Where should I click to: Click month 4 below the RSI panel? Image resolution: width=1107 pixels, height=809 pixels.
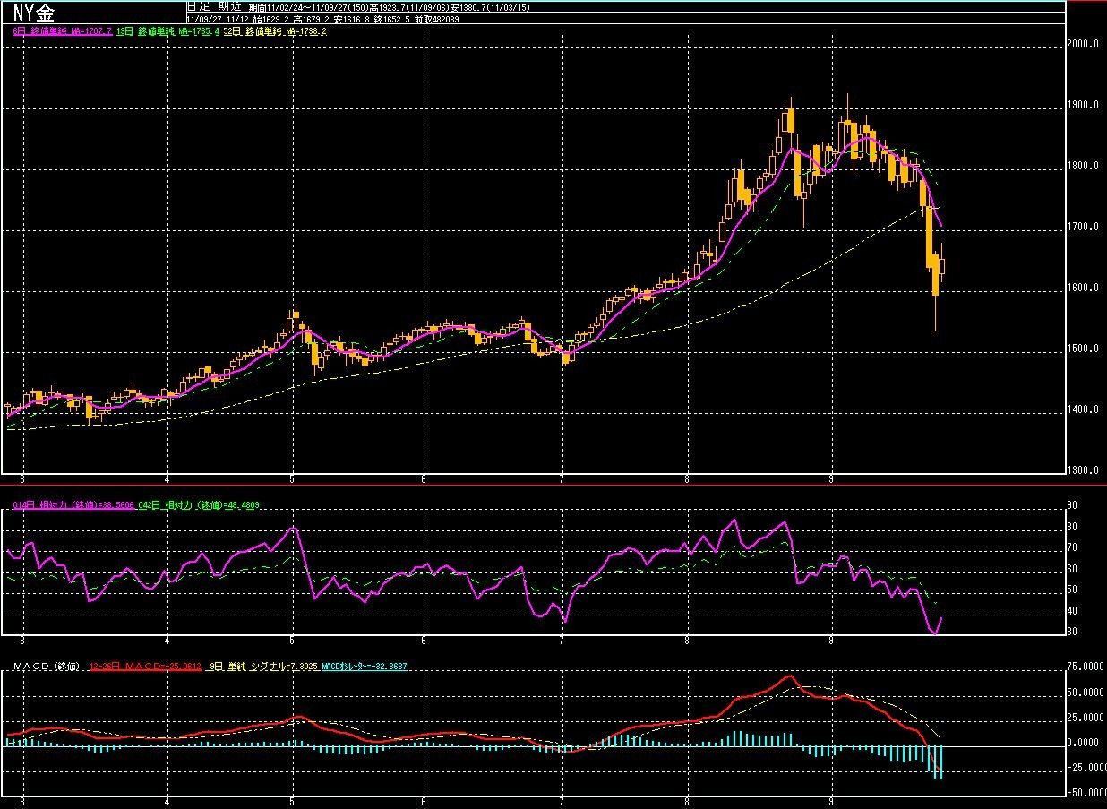[168, 641]
